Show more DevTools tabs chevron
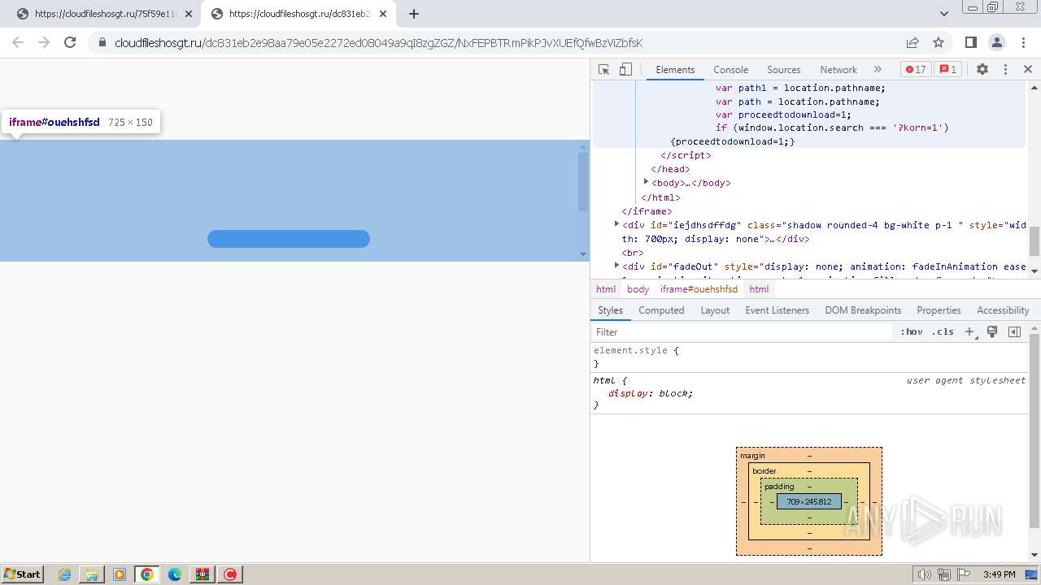 (878, 70)
